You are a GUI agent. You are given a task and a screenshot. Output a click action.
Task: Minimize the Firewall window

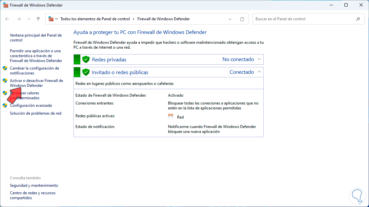[331, 5]
